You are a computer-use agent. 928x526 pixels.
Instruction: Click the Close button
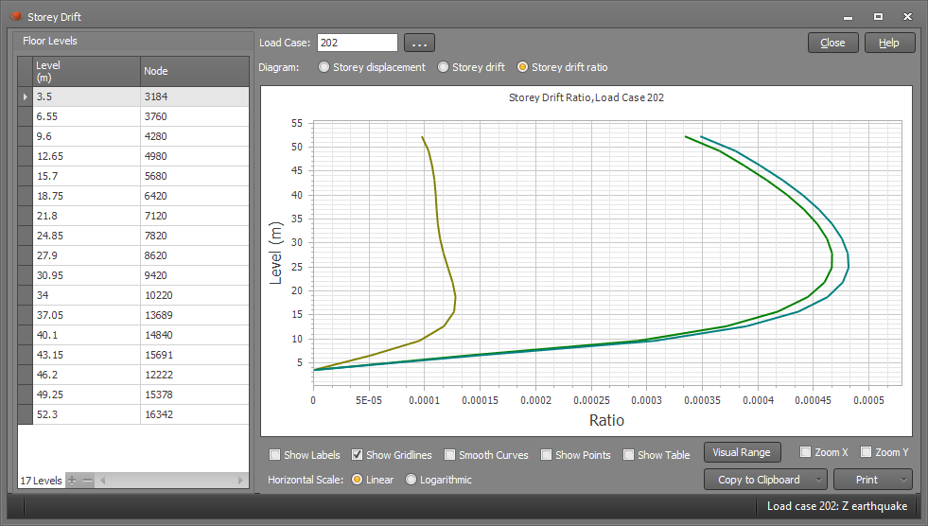832,43
